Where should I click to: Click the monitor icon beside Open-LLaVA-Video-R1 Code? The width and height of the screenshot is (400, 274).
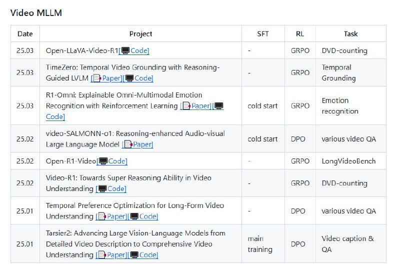pos(125,50)
